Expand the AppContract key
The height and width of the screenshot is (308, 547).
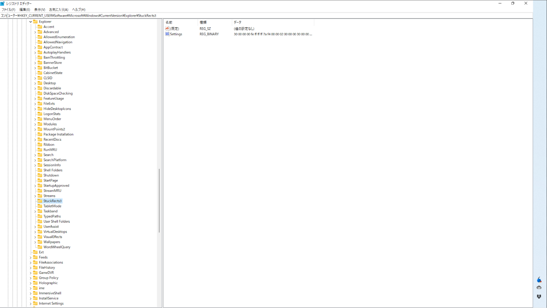tap(35, 47)
